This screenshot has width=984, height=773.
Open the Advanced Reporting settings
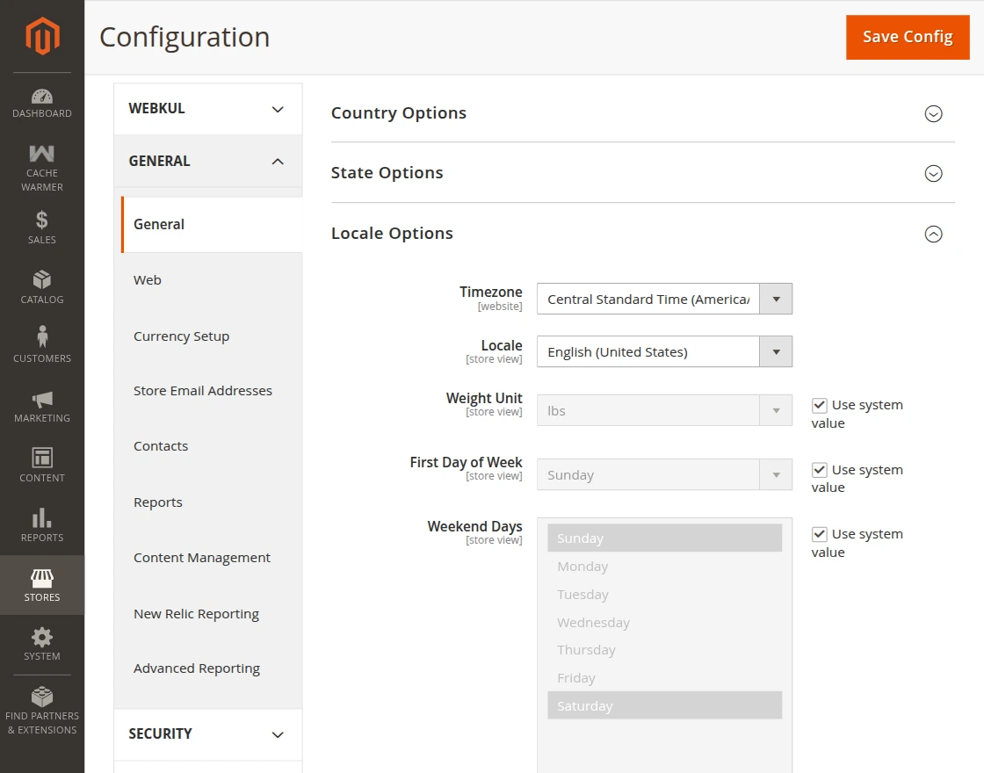(x=196, y=668)
